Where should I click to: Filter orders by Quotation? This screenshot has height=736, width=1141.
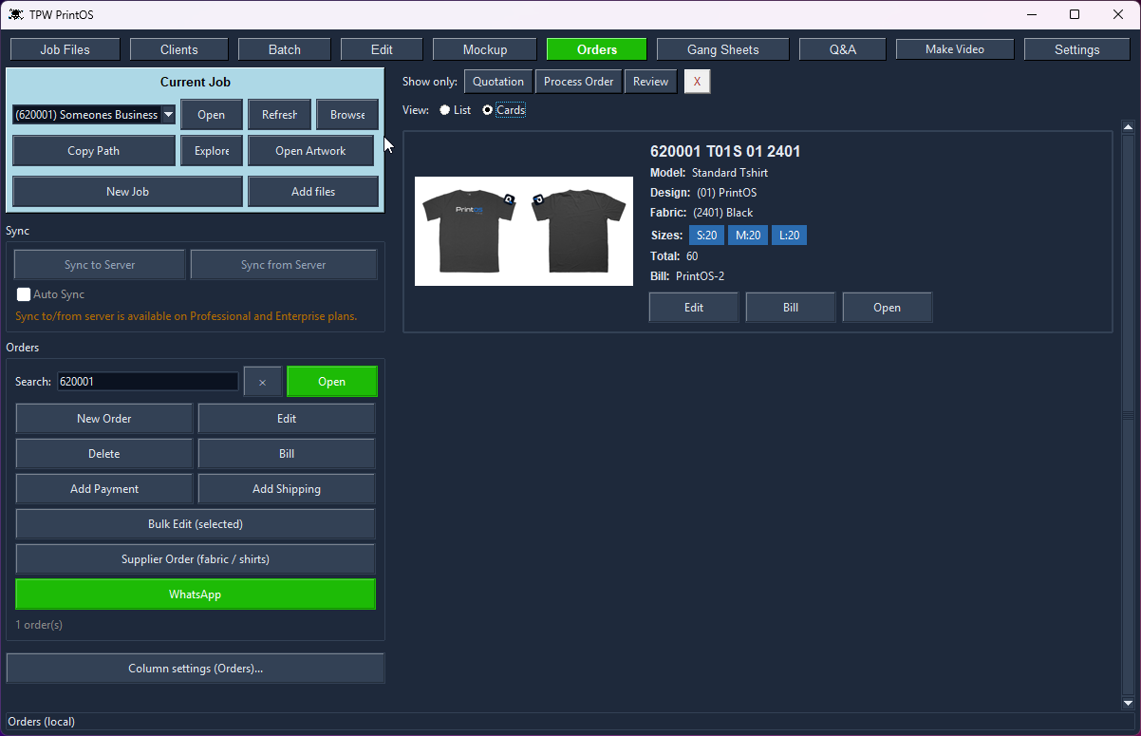[498, 82]
